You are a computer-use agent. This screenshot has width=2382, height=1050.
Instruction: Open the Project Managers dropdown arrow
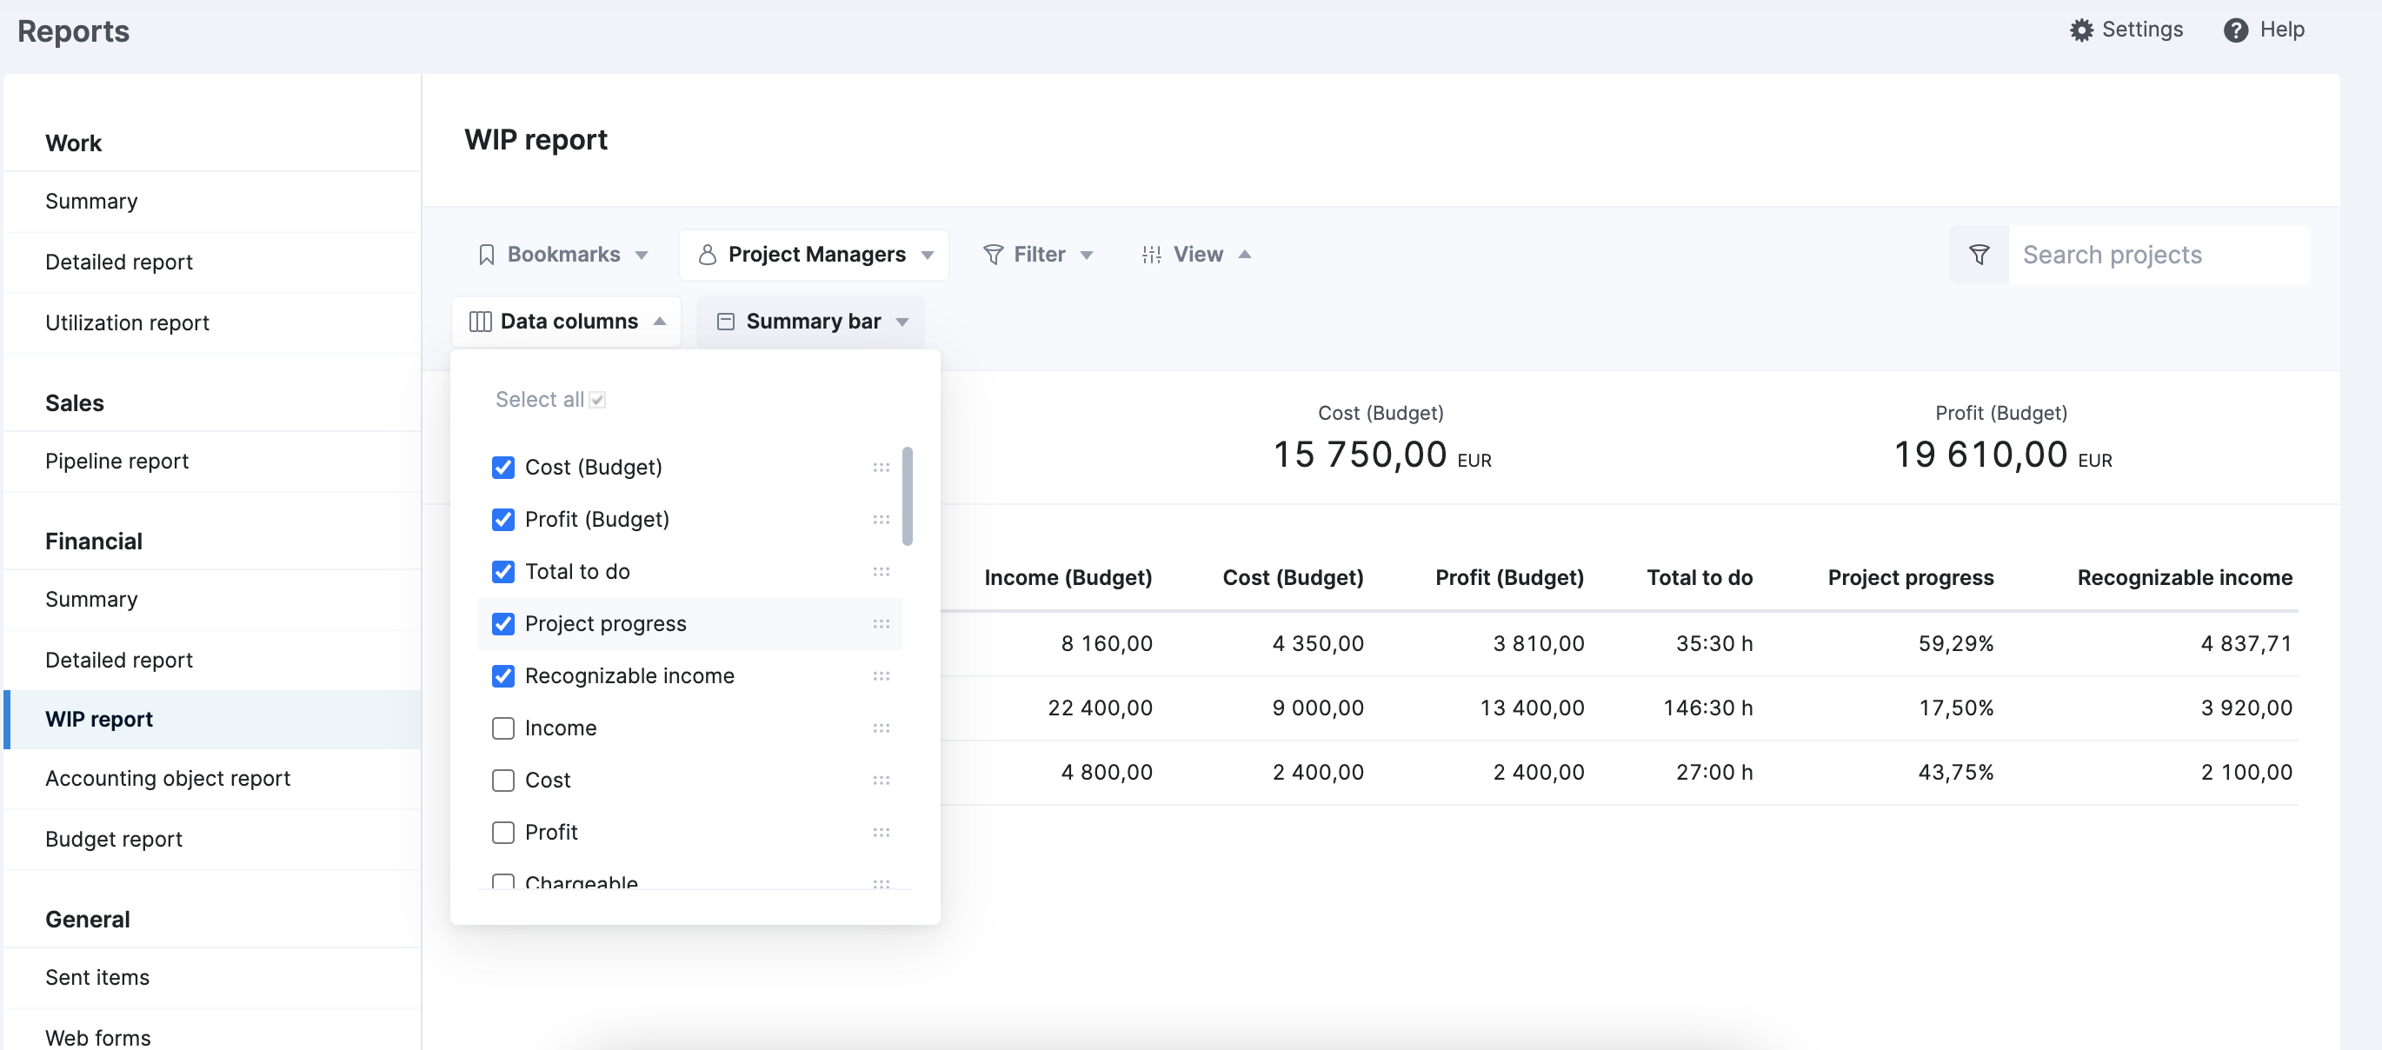pyautogui.click(x=927, y=255)
